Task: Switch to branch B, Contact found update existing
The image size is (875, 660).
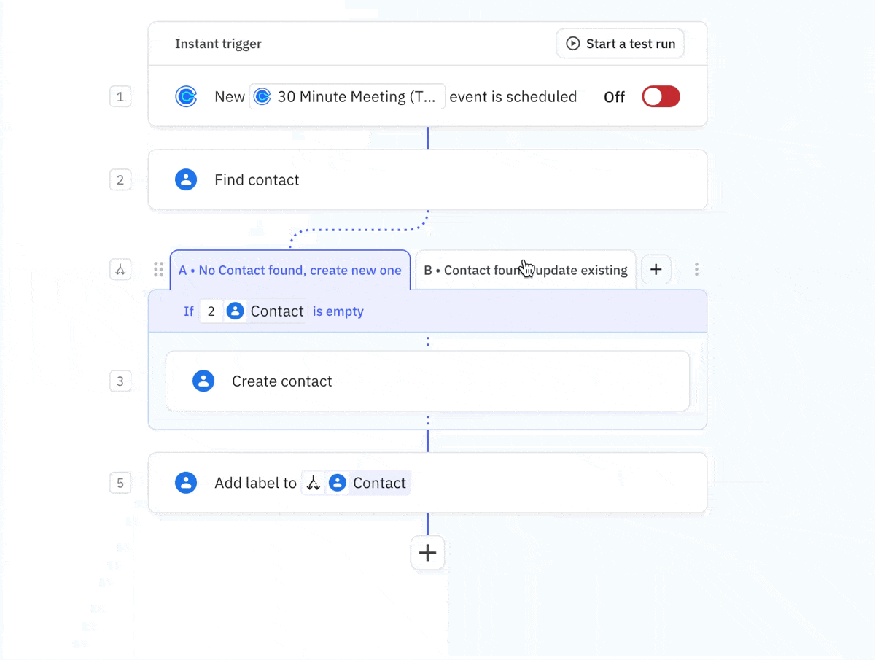Action: [x=525, y=269]
